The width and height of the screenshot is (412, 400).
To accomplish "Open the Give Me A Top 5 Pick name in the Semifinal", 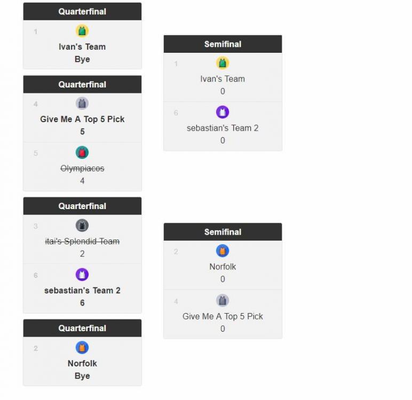I will [223, 316].
